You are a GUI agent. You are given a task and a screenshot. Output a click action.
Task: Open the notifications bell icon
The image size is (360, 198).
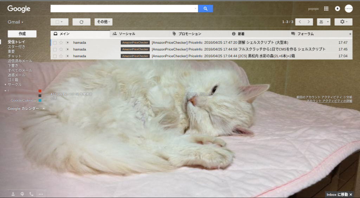click(x=337, y=9)
